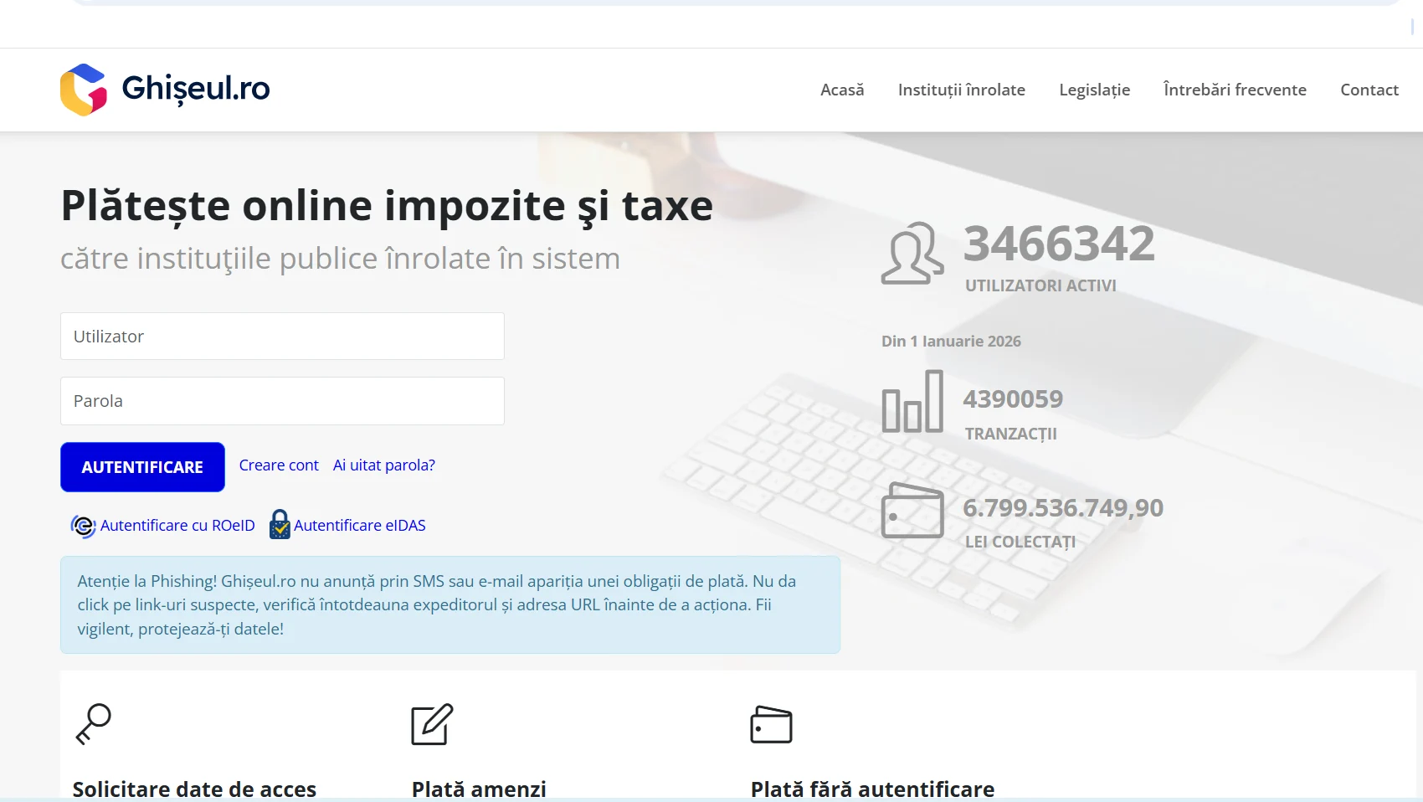
Task: Click the Din 1 Ianuarie 2026 text
Action: 951,342
